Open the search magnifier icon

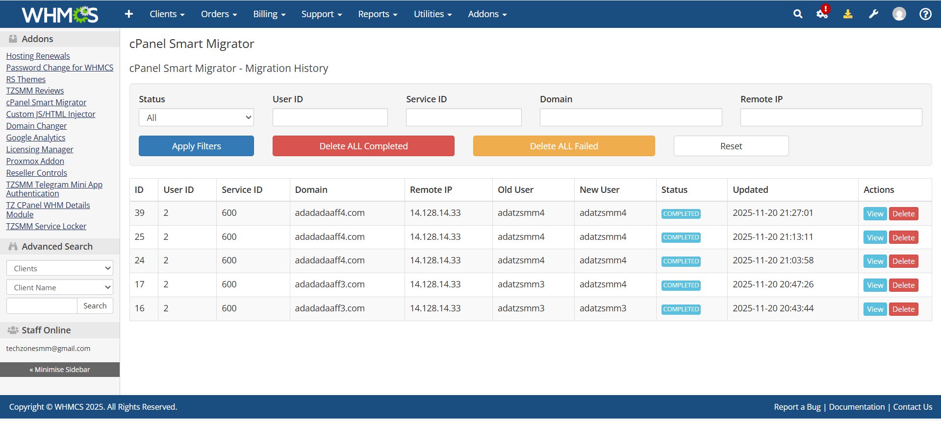[x=798, y=14]
